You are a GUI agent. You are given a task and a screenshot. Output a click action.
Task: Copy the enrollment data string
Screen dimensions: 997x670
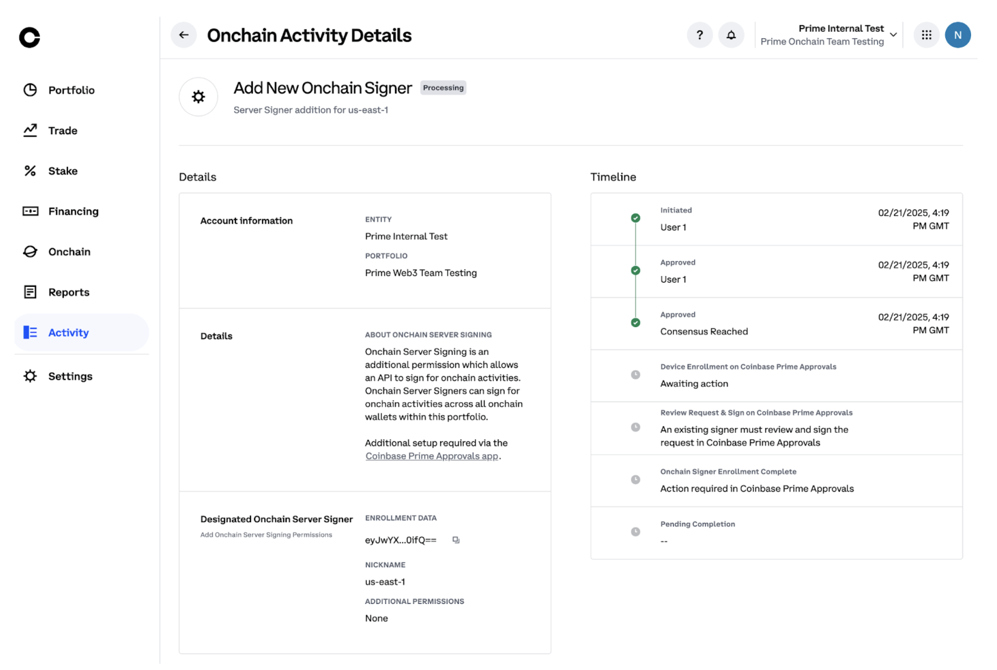point(456,540)
